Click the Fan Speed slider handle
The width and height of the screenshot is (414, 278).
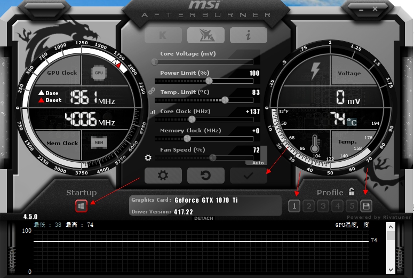click(x=212, y=158)
